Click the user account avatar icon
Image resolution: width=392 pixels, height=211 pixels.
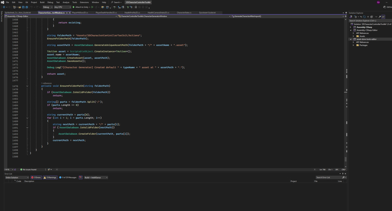click(x=378, y=2)
